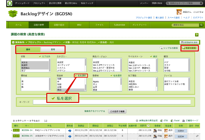Click the この条件で検索 button
Image resolution: width=205 pixels, height=140 pixels.
click(x=117, y=111)
